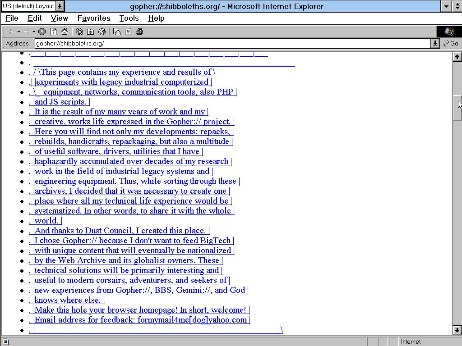
Task: Follow the 'Email address for feedback' link
Action: point(141,320)
